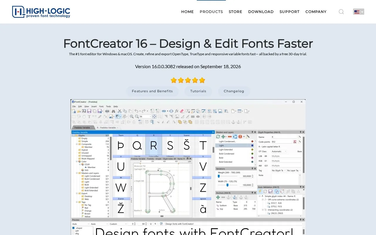Select the pink Eraser icon
The width and height of the screenshot is (376, 235).
182,111
